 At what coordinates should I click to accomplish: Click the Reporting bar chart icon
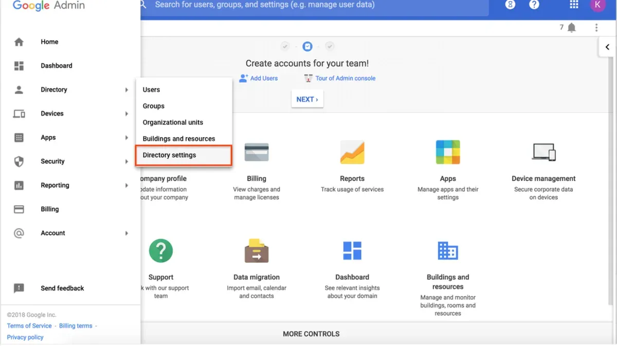coord(19,185)
